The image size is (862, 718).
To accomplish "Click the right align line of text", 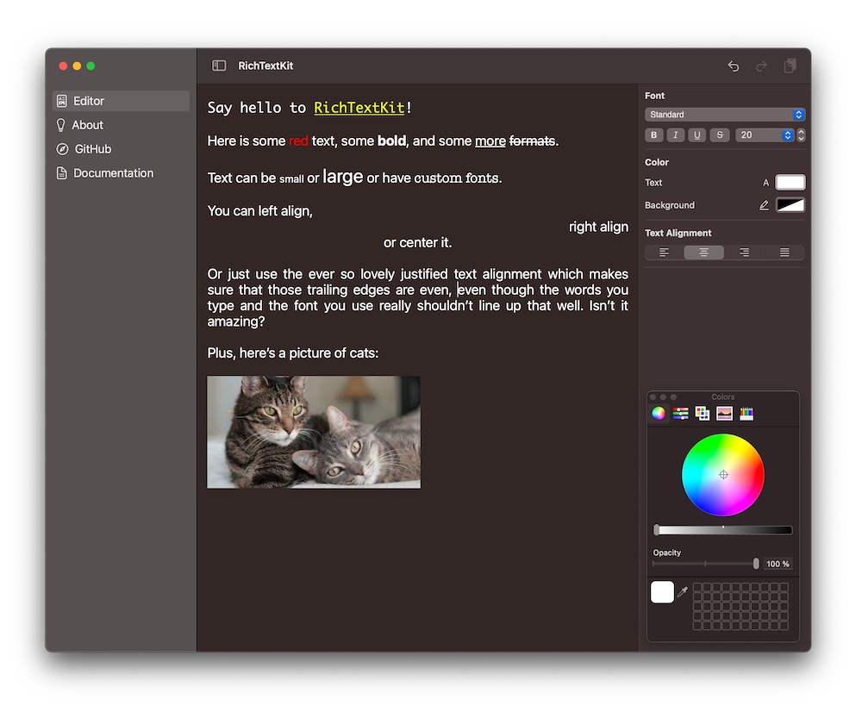I will pyautogui.click(x=599, y=227).
